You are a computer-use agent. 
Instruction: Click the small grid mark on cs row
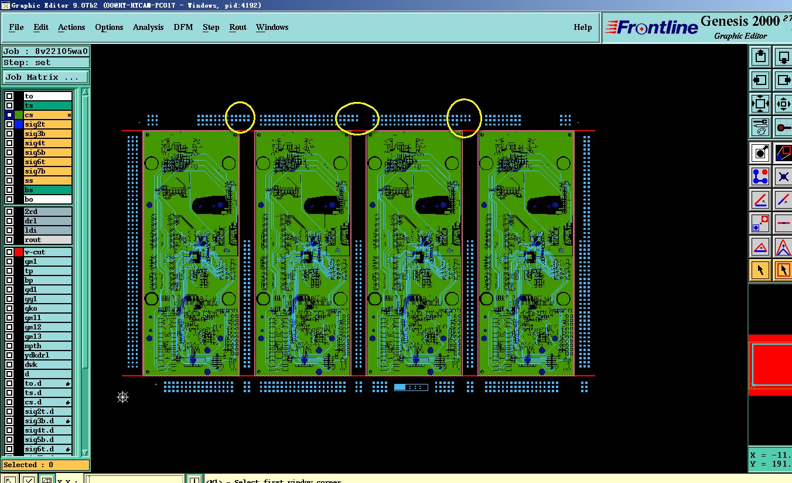pos(69,115)
